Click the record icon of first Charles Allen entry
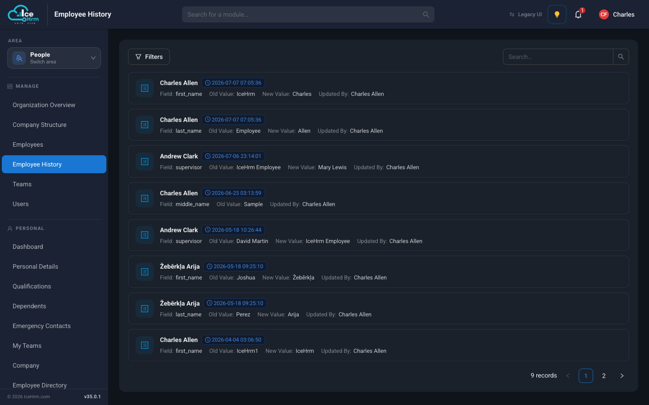 (x=145, y=88)
